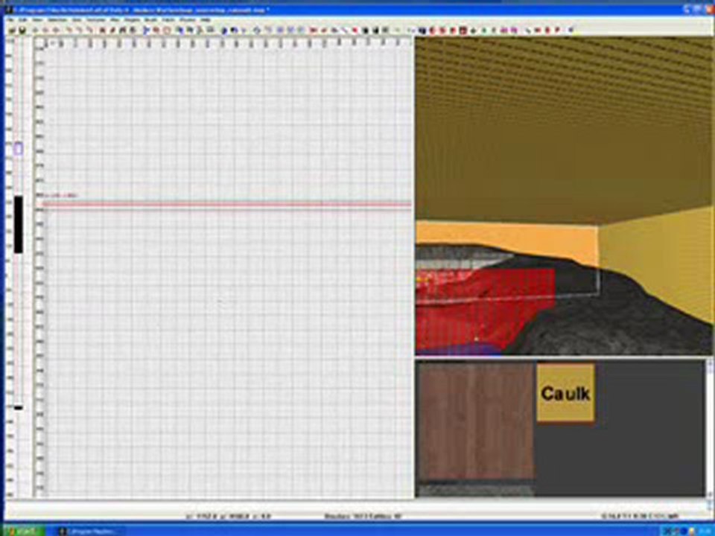Image resolution: width=715 pixels, height=536 pixels.
Task: Open the File menu
Action: coord(10,20)
